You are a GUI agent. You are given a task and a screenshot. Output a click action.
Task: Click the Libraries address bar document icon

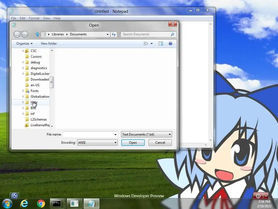pyautogui.click(x=44, y=34)
